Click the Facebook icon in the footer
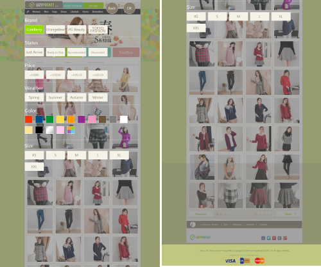321x267 pixels. pyautogui.click(x=263, y=238)
